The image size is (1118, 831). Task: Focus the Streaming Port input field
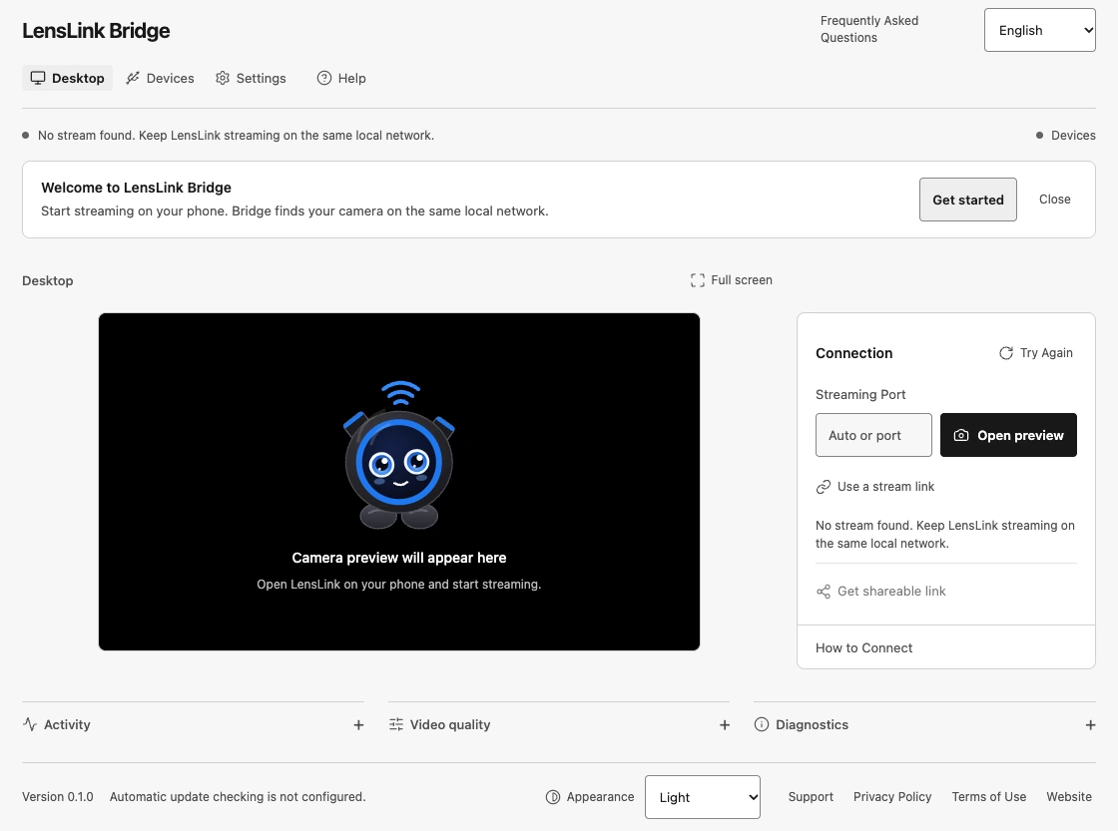click(x=873, y=435)
